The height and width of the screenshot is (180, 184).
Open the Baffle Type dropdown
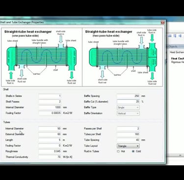pyautogui.click(x=128, y=107)
